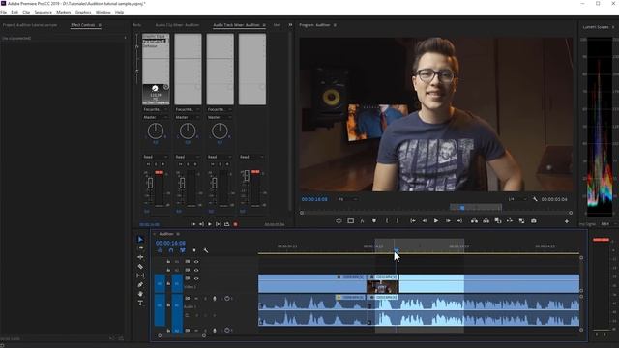
Task: Click the master channel strip volume fader
Action: [x=247, y=176]
